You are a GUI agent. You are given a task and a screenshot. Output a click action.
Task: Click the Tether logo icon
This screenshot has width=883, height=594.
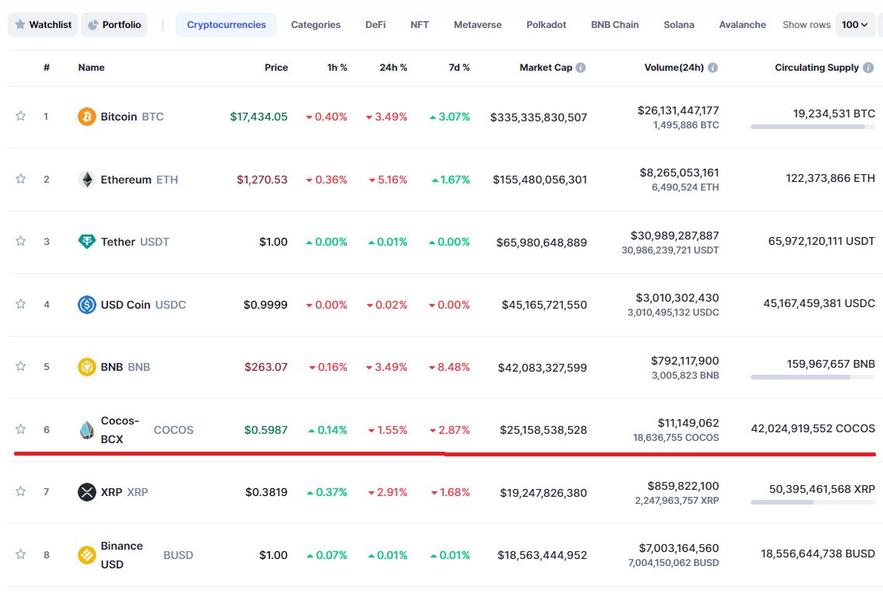87,242
